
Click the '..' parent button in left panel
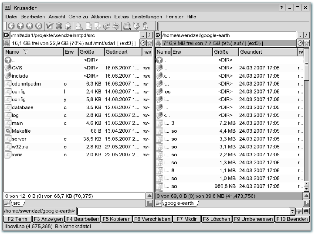[x=143, y=35]
